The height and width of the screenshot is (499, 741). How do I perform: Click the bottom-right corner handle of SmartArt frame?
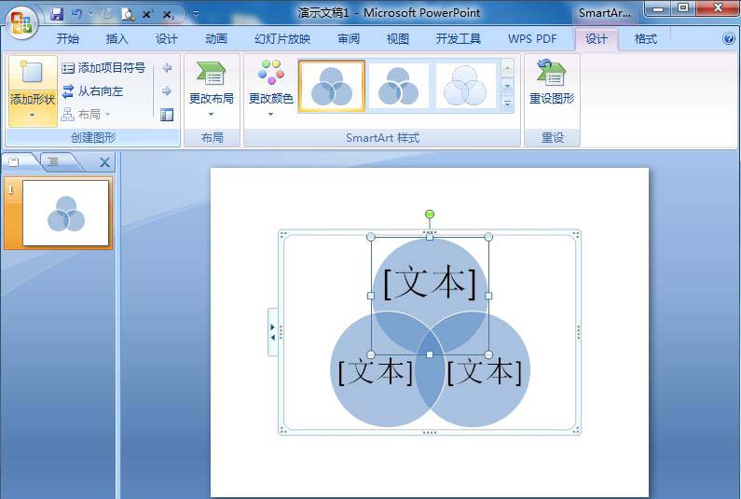click(x=576, y=430)
